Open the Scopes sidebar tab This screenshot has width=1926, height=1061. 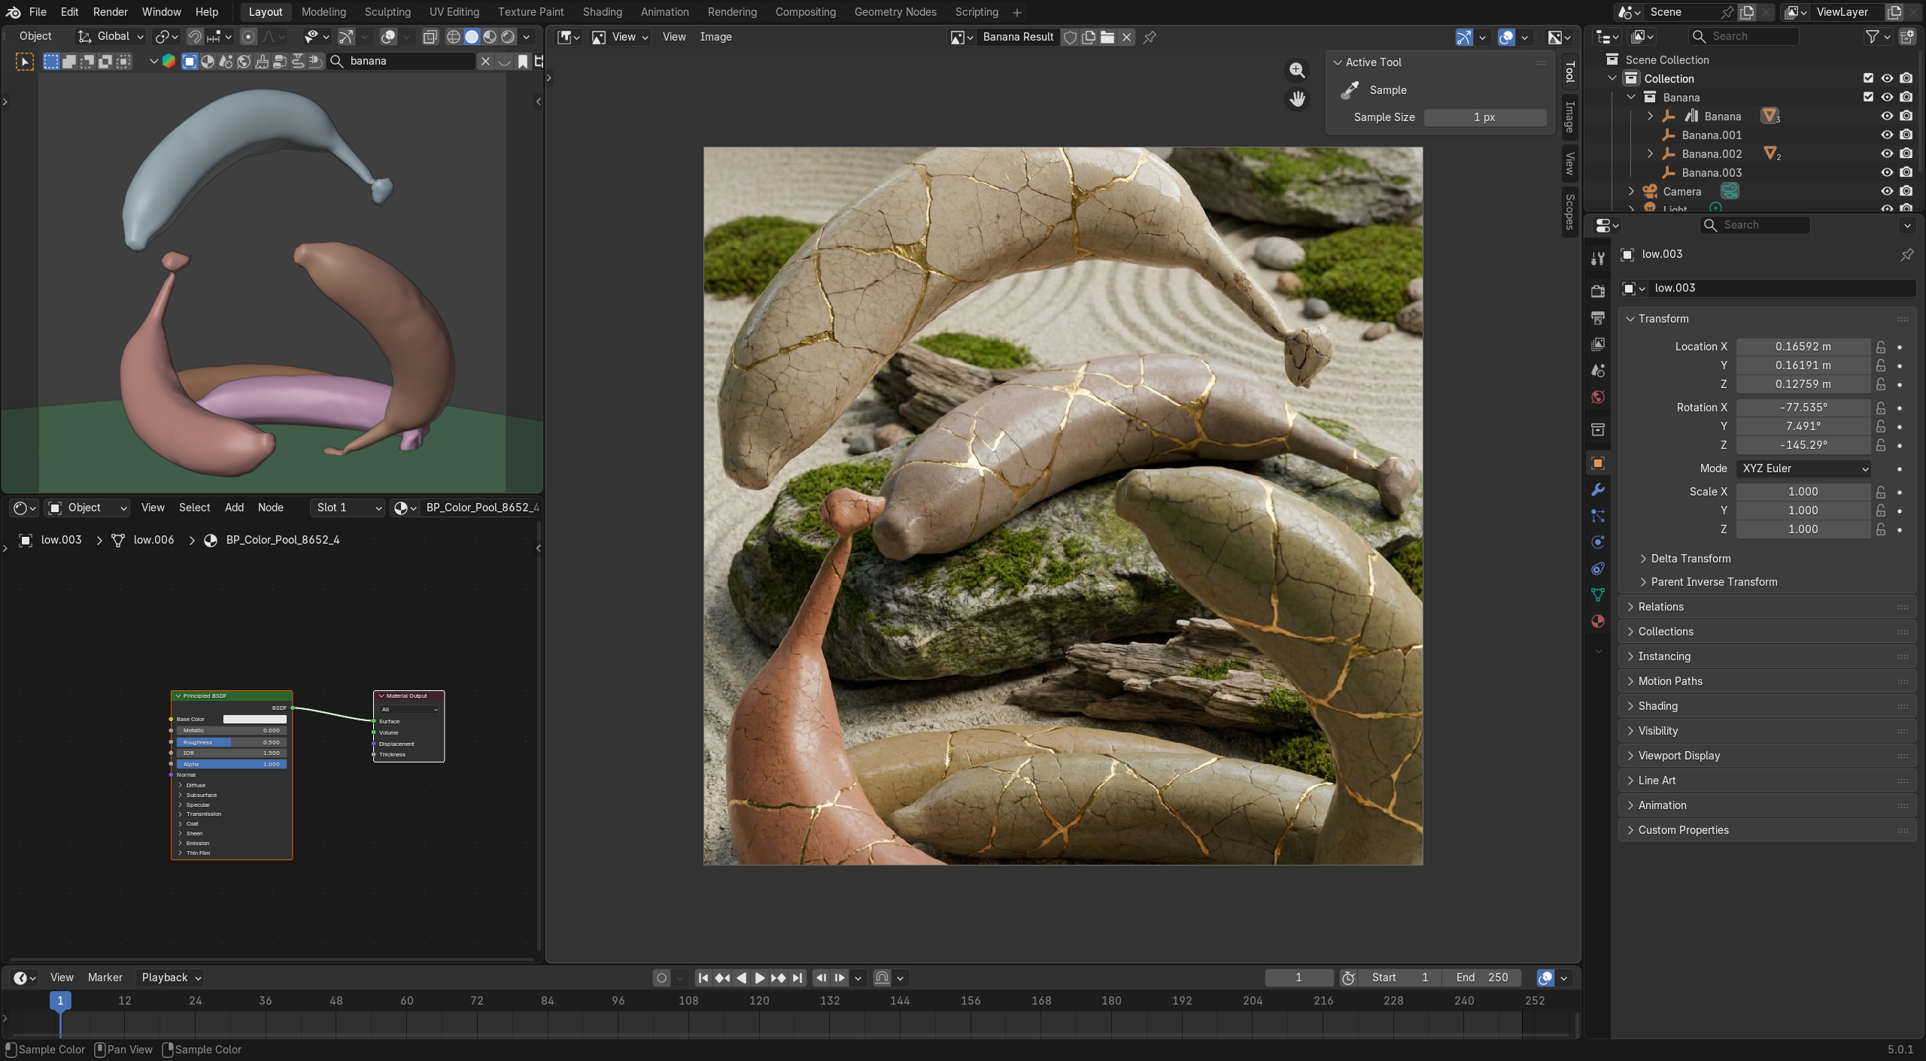(x=1569, y=211)
